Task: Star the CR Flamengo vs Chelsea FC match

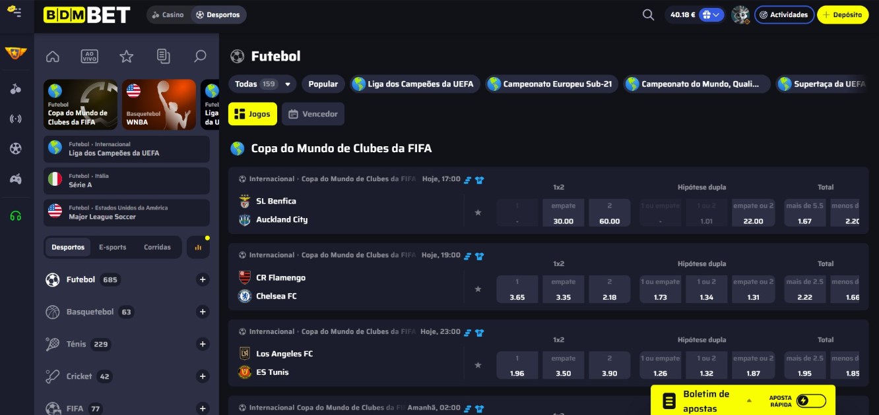Action: [477, 289]
